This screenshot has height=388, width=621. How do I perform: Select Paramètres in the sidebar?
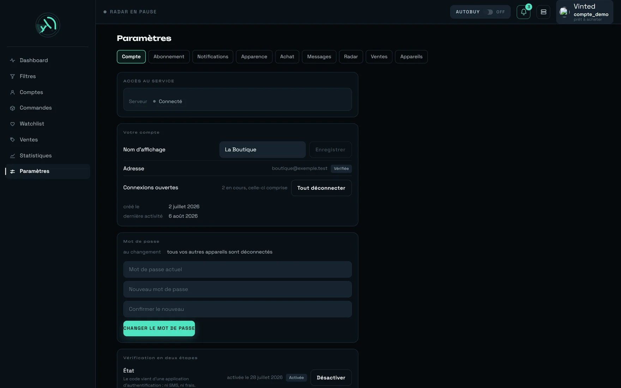pyautogui.click(x=48, y=171)
